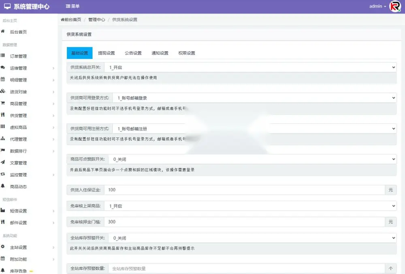Click the chat icon next to 运维管理
The height and width of the screenshot is (274, 405).
pos(3,67)
